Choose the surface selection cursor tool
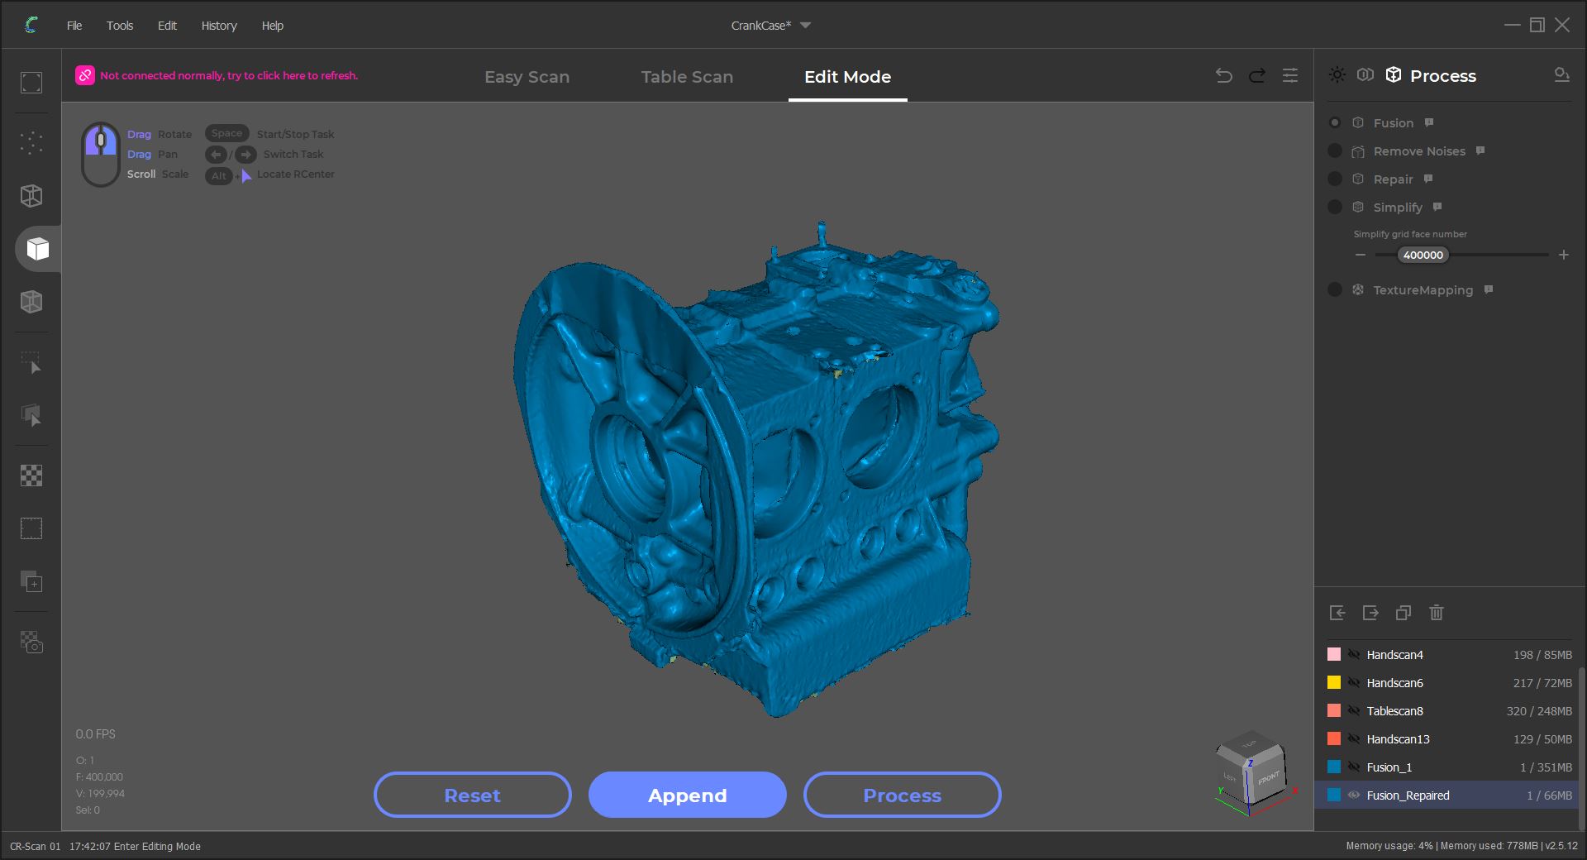Image resolution: width=1587 pixels, height=860 pixels. pos(31,415)
